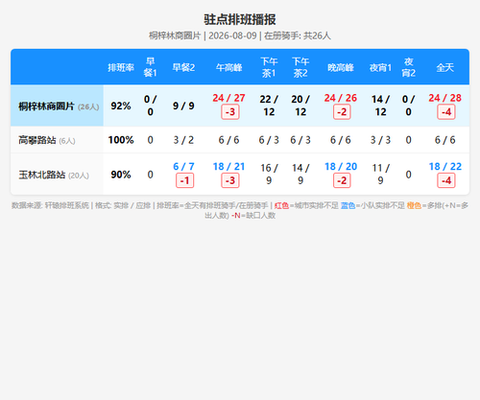Click the 11 / 9 夜宵1 cell
Screen dimensions: 480x400
[x=380, y=175]
